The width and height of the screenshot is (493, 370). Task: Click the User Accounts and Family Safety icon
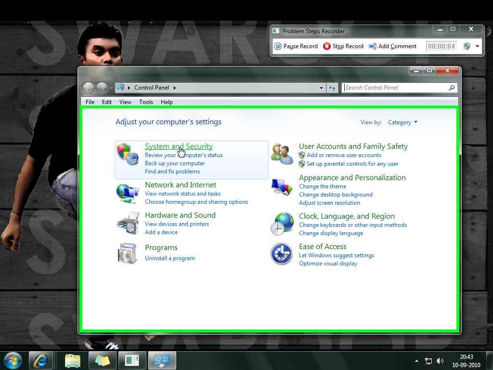[282, 151]
